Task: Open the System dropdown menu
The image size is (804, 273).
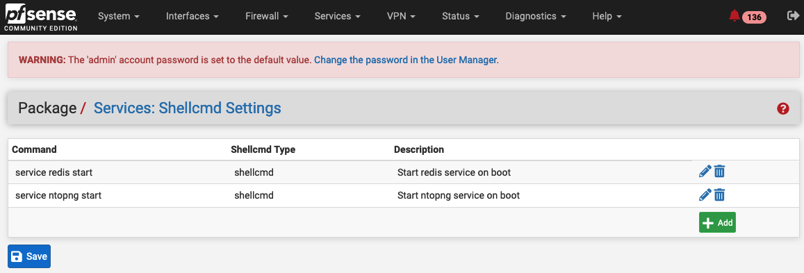Action: 118,17
